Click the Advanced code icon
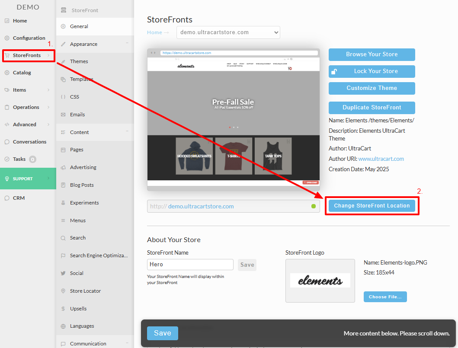The height and width of the screenshot is (348, 458). (x=7, y=125)
